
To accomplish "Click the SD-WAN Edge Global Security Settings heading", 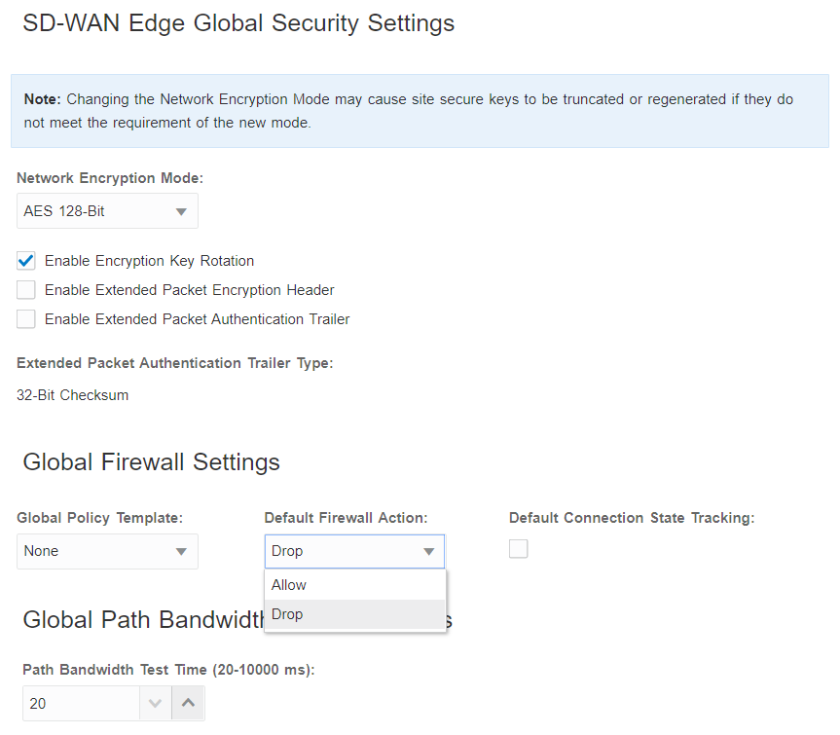I will pos(238,23).
